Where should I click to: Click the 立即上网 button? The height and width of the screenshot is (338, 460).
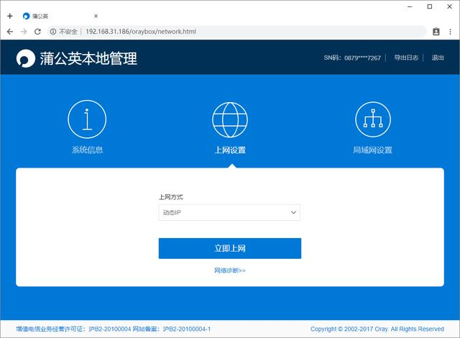click(x=229, y=248)
